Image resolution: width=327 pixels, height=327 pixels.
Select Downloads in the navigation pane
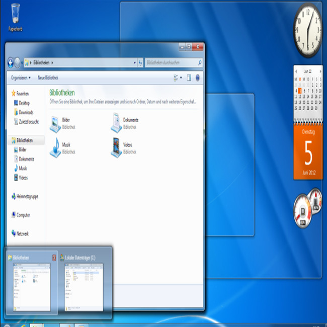click(24, 112)
